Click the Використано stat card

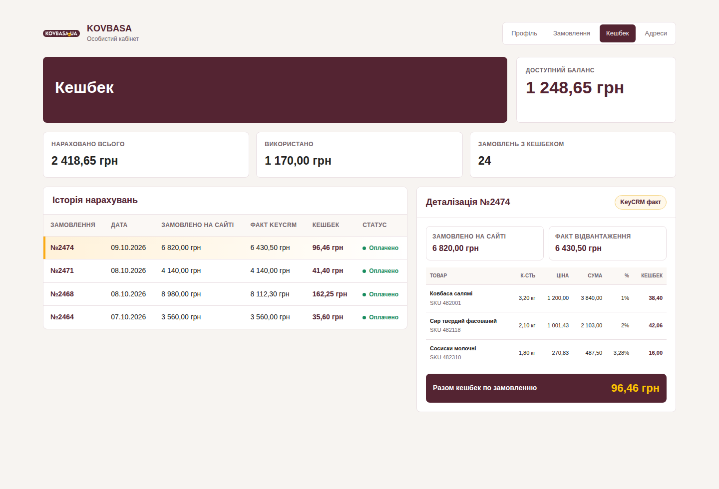359,155
